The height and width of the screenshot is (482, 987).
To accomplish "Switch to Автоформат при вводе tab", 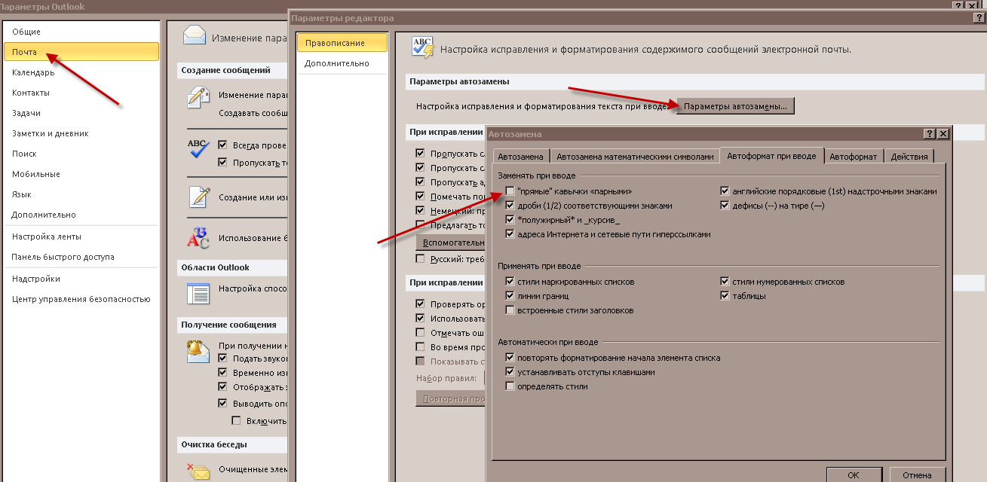I will point(771,156).
